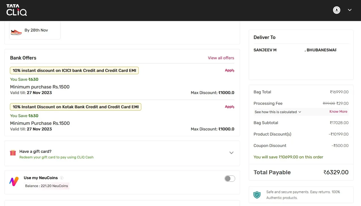Select the Bag Total value ₹16999.00

[339, 92]
